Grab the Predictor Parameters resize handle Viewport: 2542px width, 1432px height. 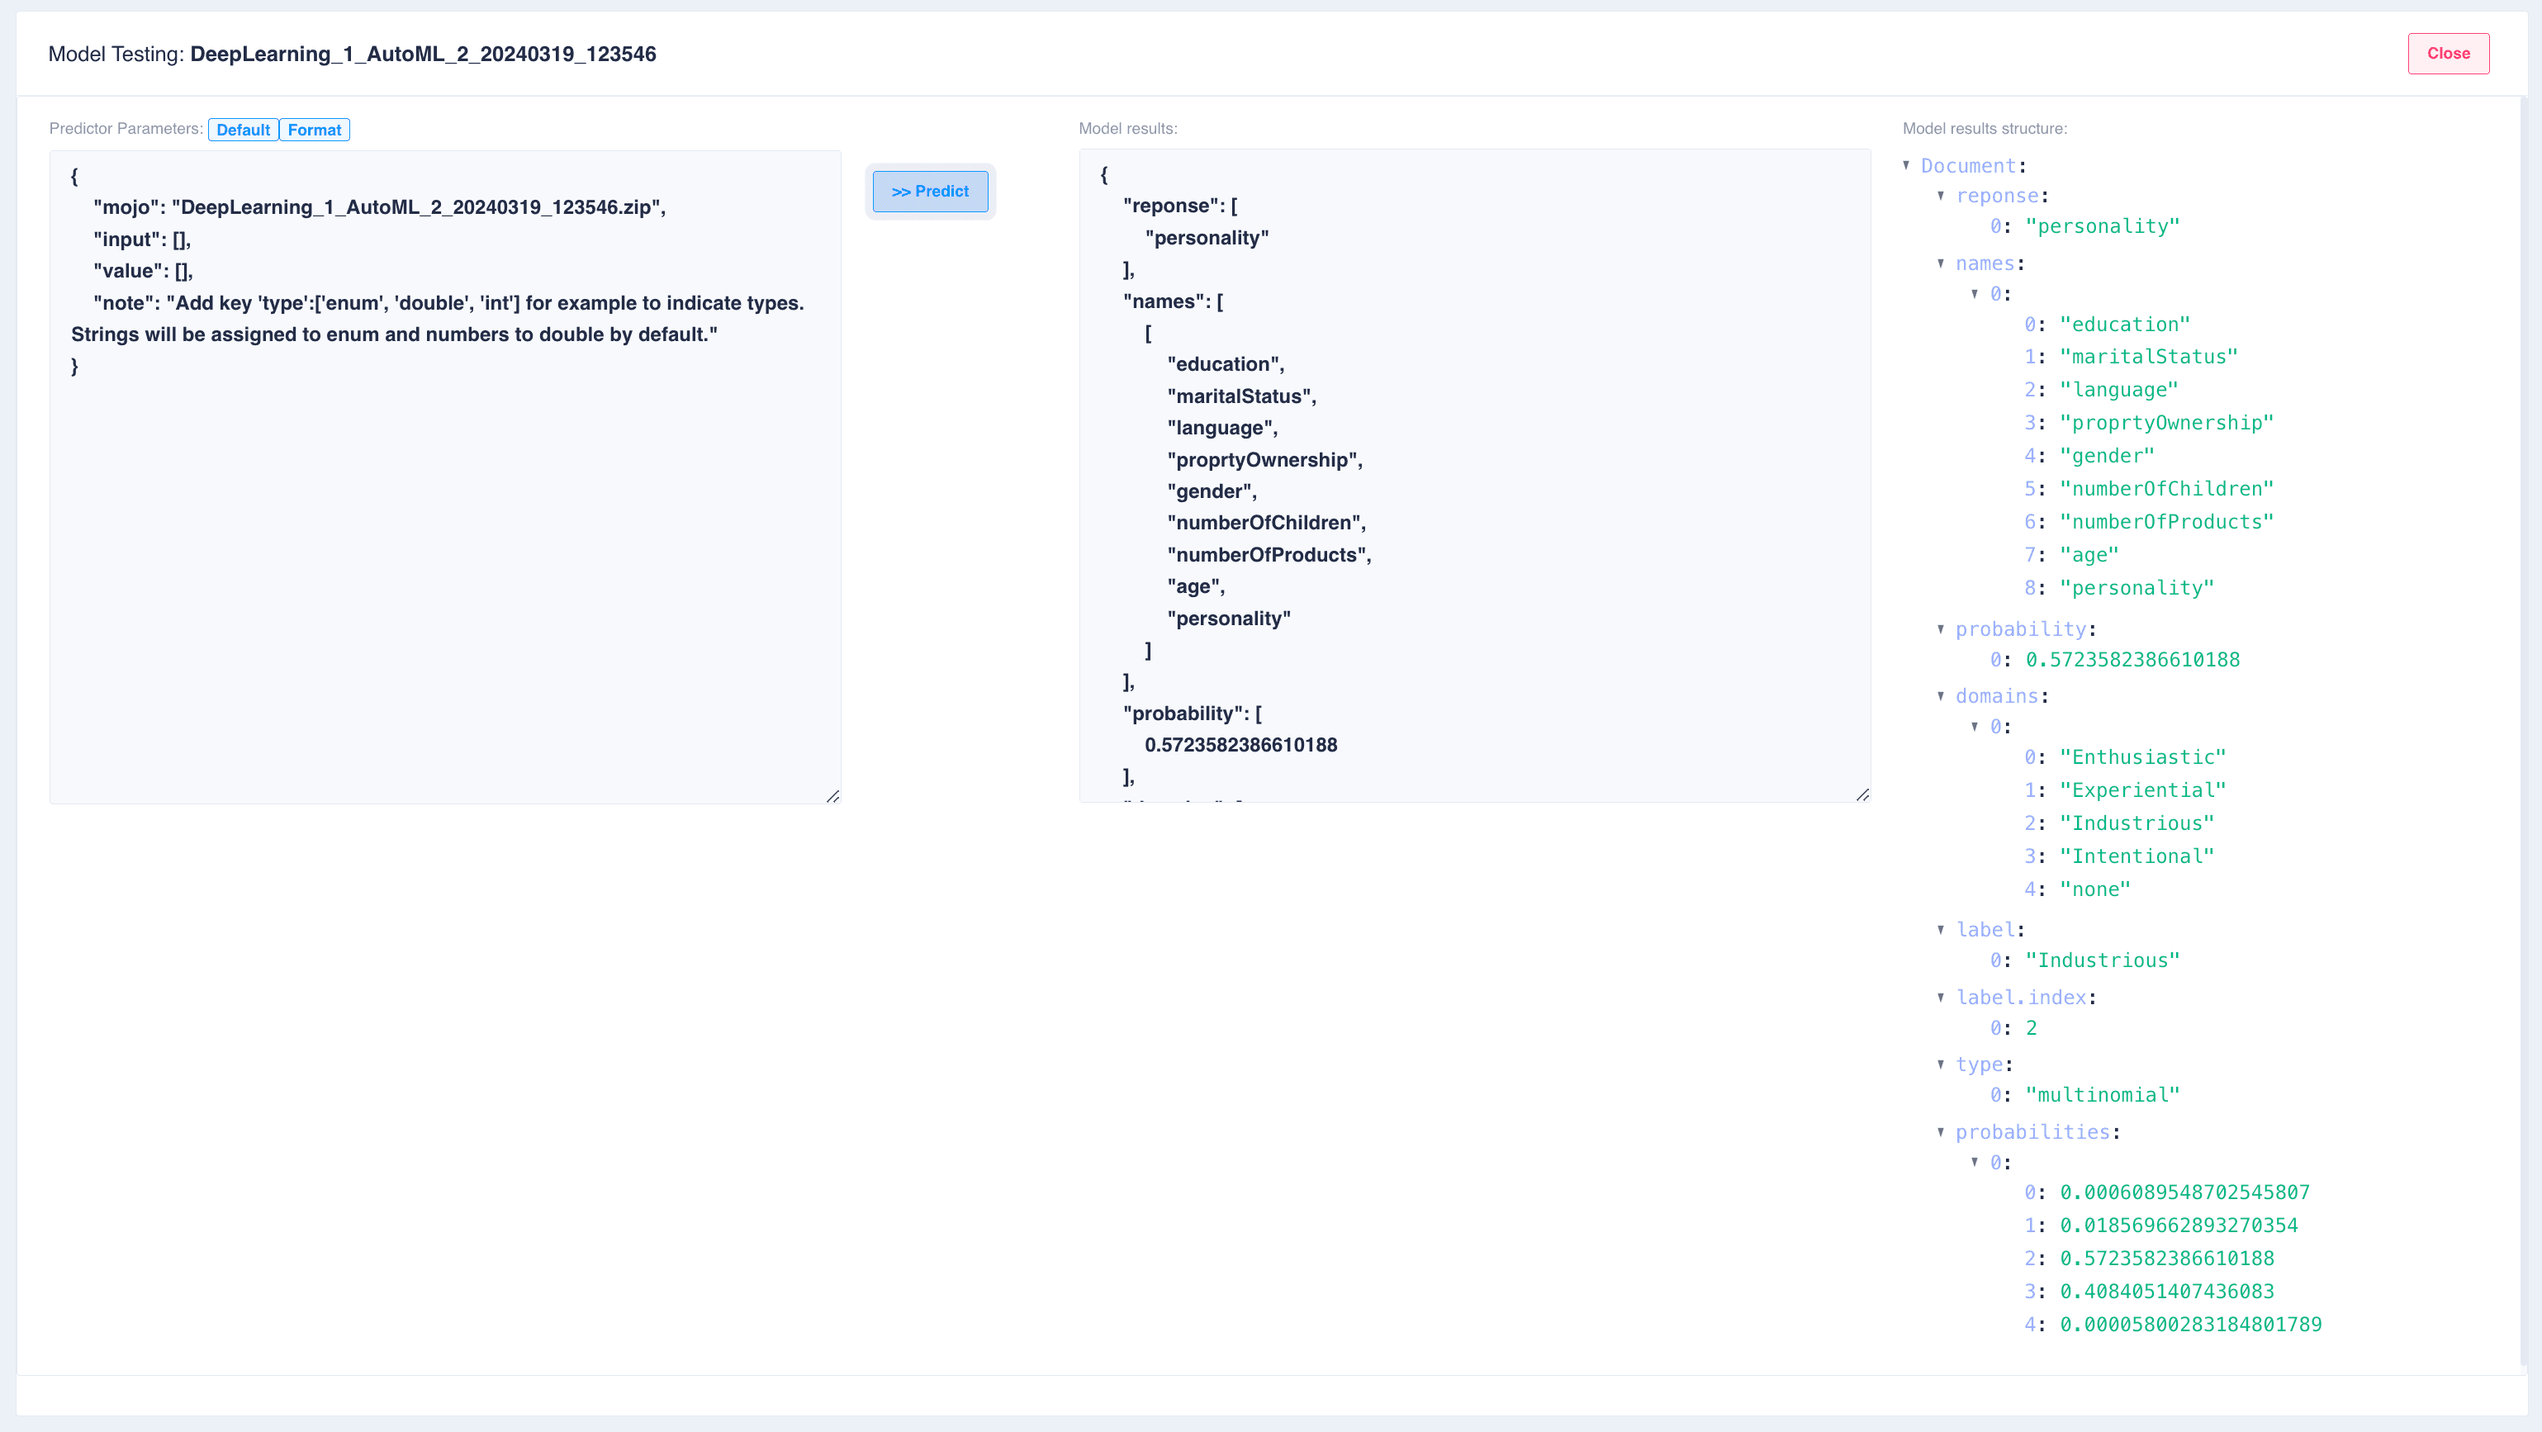click(x=832, y=795)
